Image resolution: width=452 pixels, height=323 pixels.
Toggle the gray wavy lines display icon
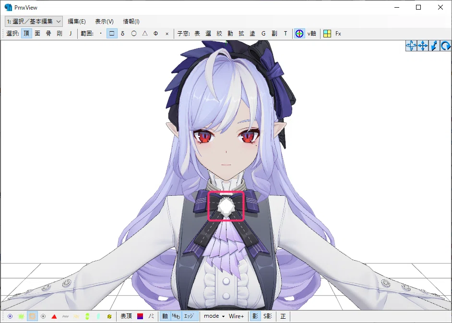65,316
